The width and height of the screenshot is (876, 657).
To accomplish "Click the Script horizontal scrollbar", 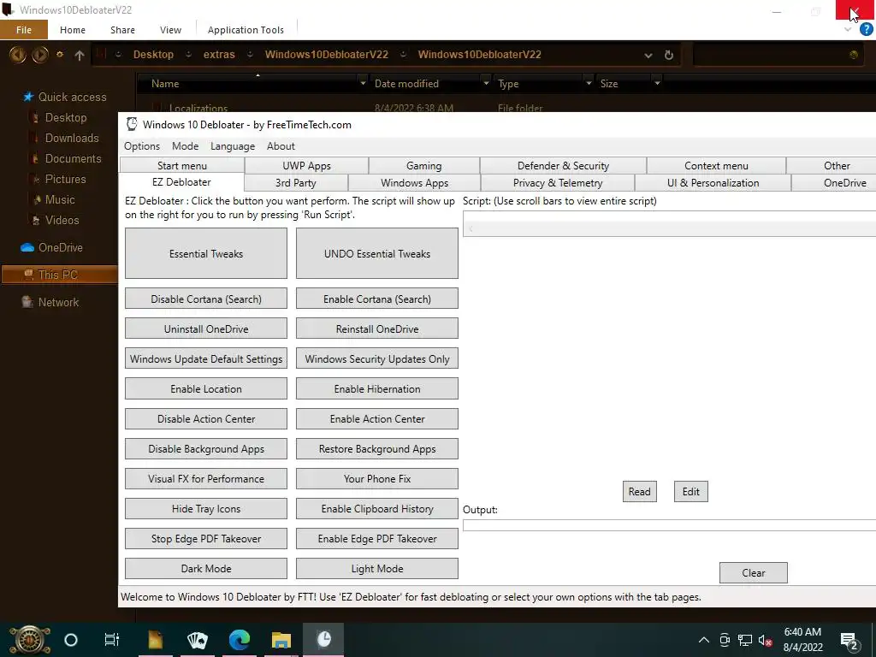I will [x=669, y=228].
